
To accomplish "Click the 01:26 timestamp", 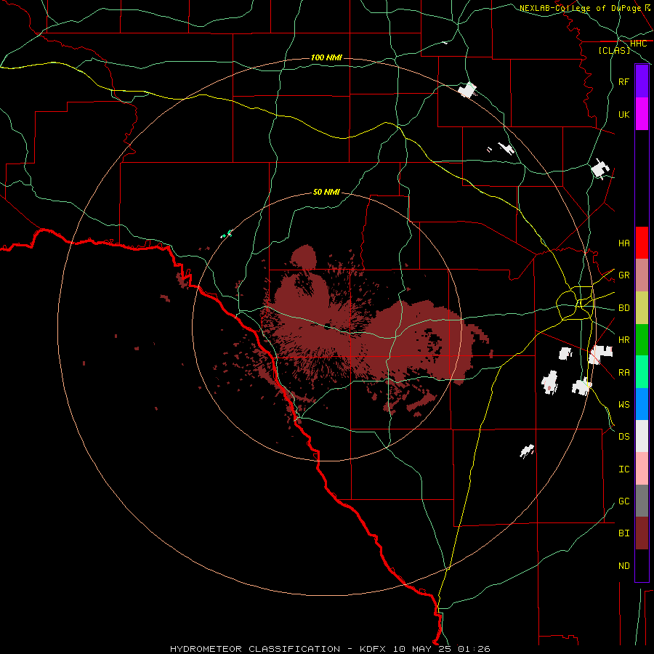I will pyautogui.click(x=474, y=649).
